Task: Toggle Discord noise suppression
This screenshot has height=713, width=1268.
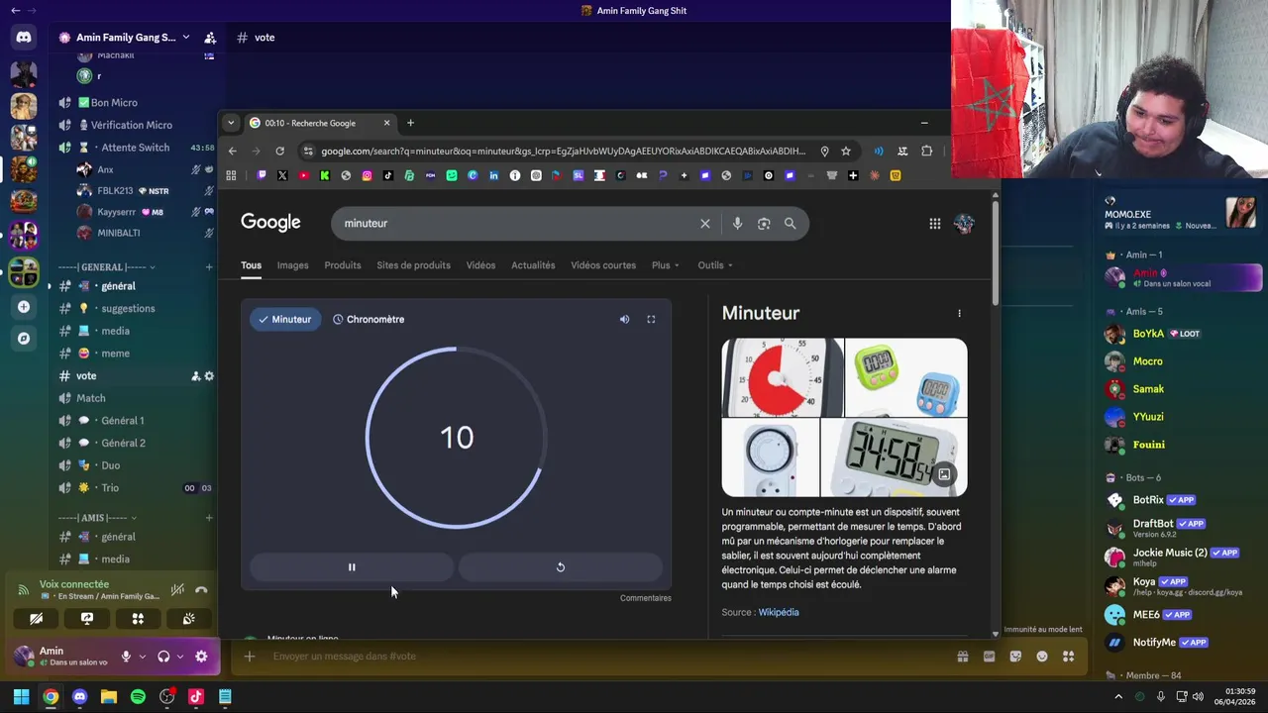Action: pyautogui.click(x=177, y=590)
